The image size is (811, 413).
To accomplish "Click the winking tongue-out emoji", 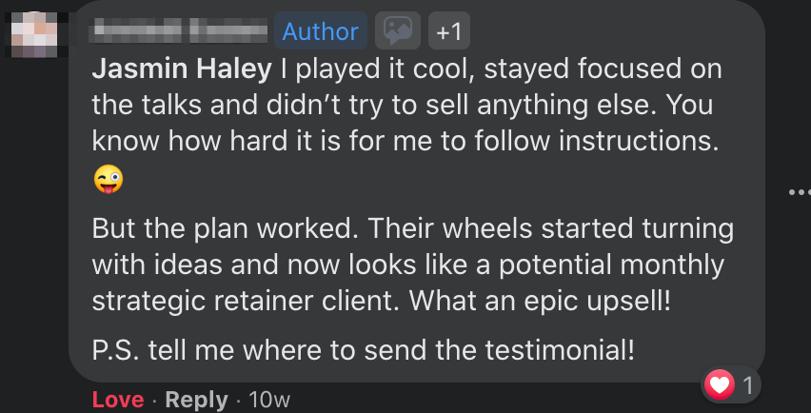I will tap(109, 179).
